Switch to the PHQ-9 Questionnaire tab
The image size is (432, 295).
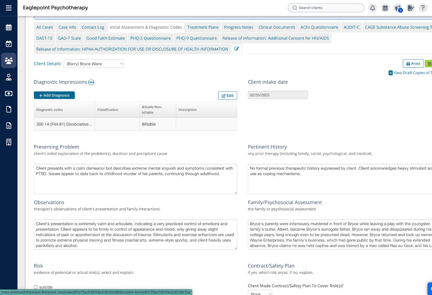pyautogui.click(x=196, y=38)
